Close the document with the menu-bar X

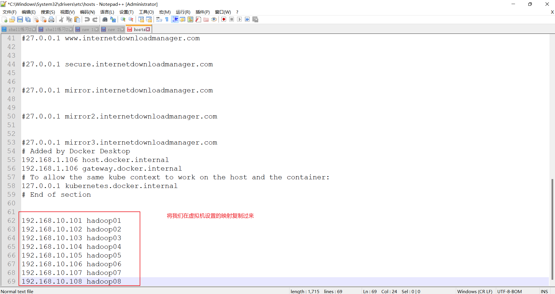pyautogui.click(x=552, y=12)
